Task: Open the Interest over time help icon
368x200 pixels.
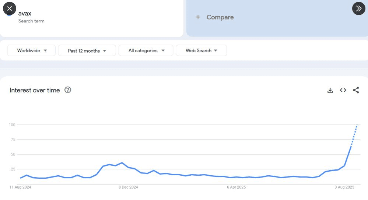Action: pos(67,90)
